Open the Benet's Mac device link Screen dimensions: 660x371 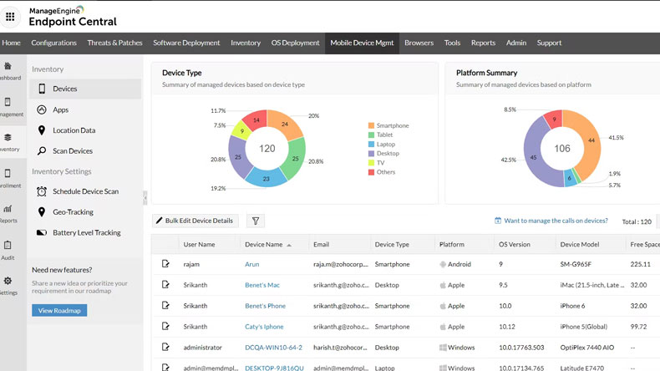[263, 285]
